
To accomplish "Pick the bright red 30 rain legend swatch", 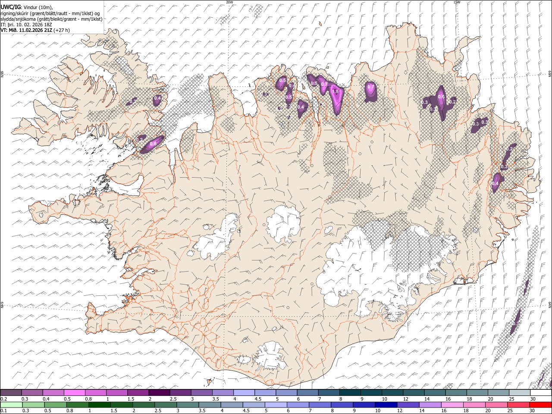I will click(540, 405).
